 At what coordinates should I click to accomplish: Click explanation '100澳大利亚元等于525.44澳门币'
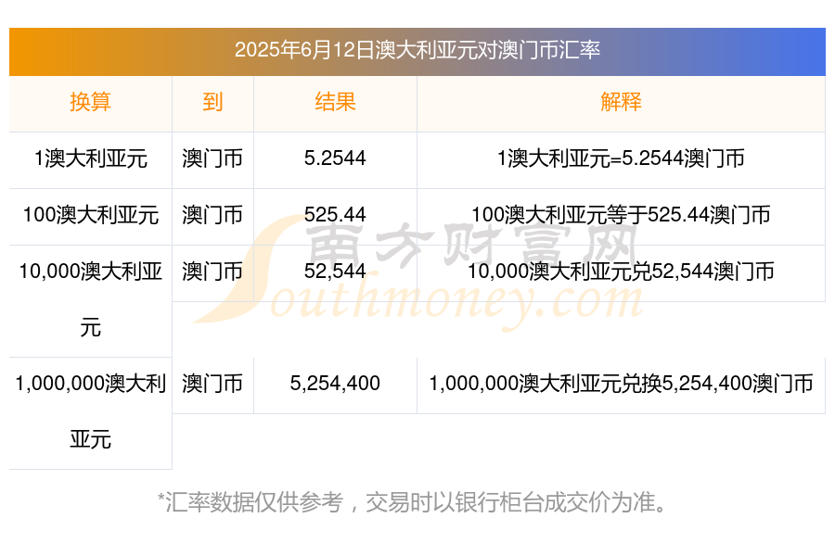coord(621,215)
